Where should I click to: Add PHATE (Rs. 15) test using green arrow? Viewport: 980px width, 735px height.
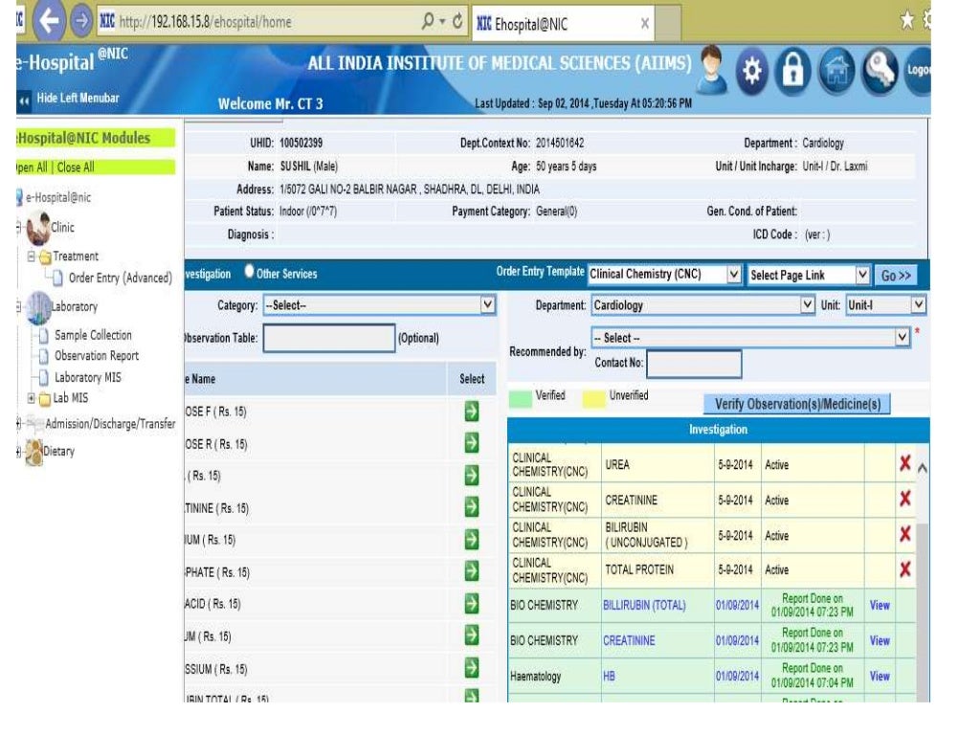[472, 571]
